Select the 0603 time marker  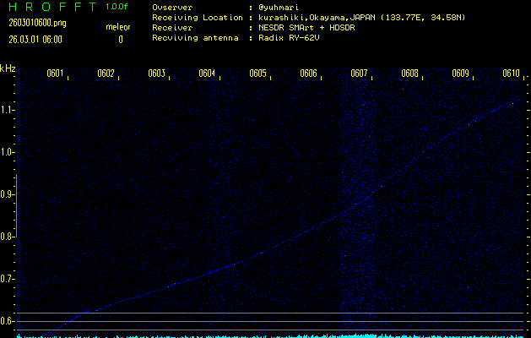[x=156, y=74]
